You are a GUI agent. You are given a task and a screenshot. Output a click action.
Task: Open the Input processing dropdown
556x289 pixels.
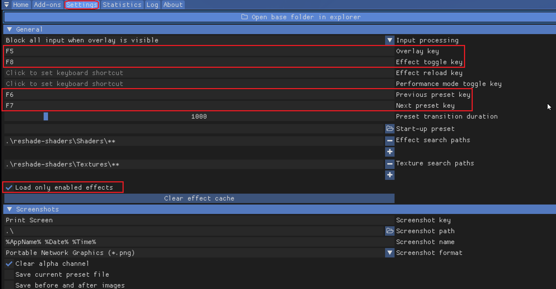[x=390, y=40]
